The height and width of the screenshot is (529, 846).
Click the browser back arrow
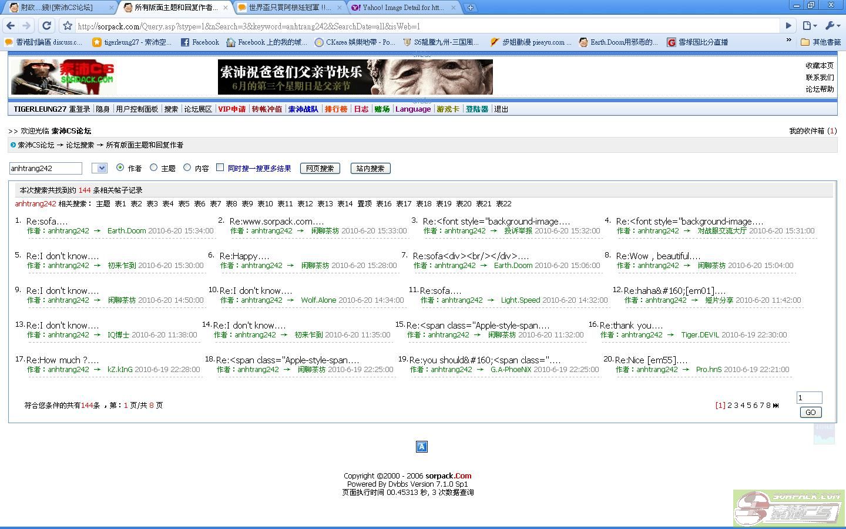[x=11, y=26]
